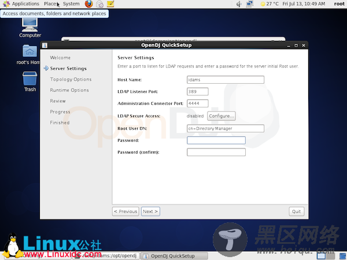Viewport: 347px width, 260px height.
Task: Click the Quit button
Action: 296,211
